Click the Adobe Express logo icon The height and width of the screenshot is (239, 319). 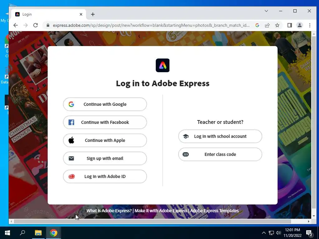pyautogui.click(x=163, y=65)
